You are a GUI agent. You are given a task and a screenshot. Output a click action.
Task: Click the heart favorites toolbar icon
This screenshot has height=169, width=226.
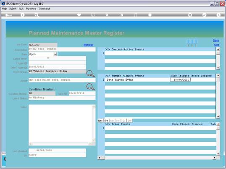(x=79, y=15)
